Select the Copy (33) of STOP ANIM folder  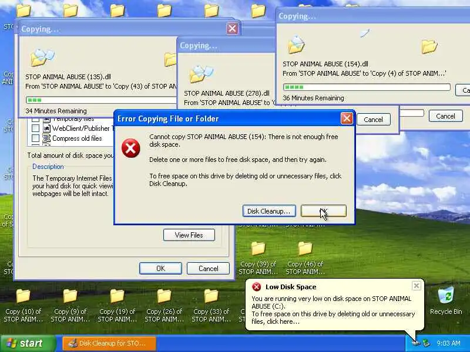(211, 306)
